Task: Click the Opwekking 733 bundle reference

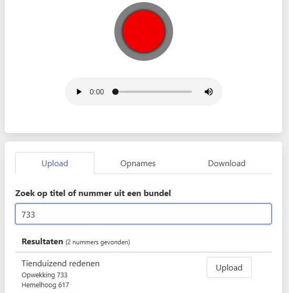Action: coord(45,275)
